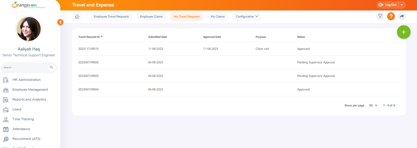Click the Leave sidebar icon
The height and width of the screenshot is (148, 417).
point(6,110)
